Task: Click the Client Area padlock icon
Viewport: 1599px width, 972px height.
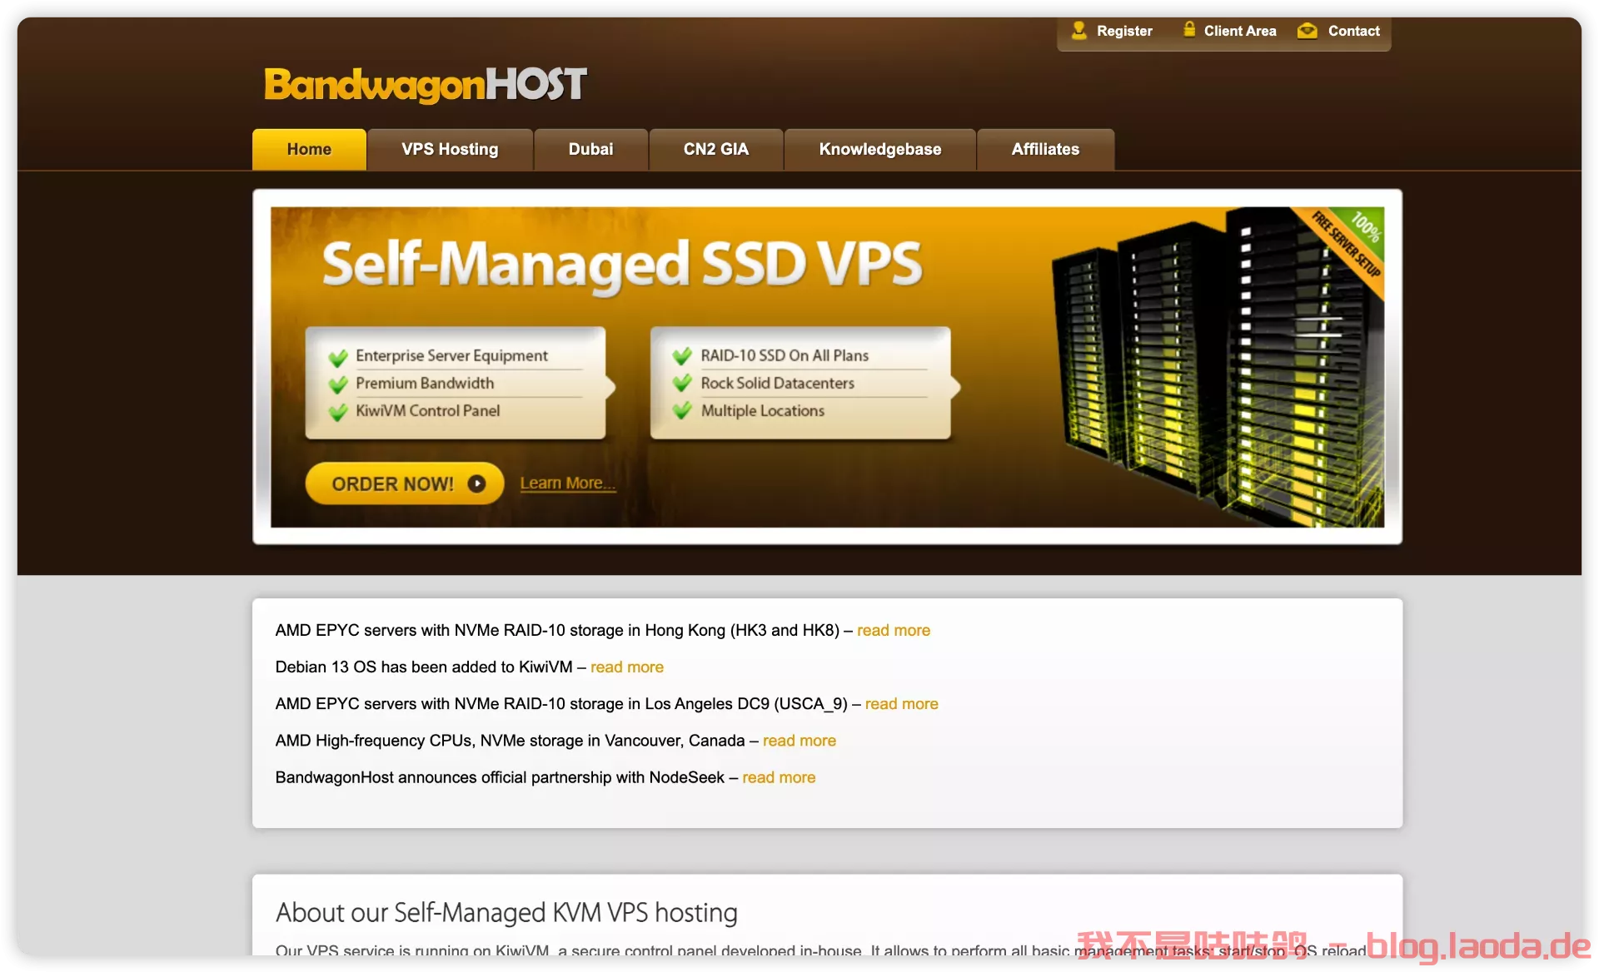Action: pyautogui.click(x=1189, y=29)
